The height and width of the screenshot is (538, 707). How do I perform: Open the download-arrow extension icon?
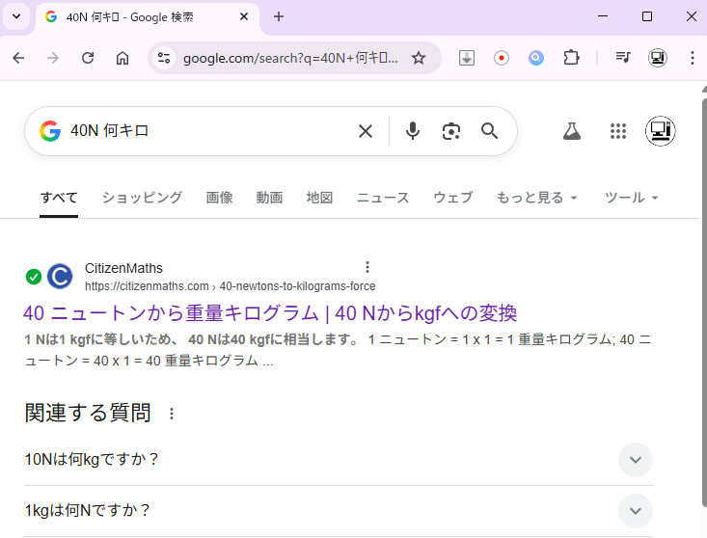pos(467,58)
